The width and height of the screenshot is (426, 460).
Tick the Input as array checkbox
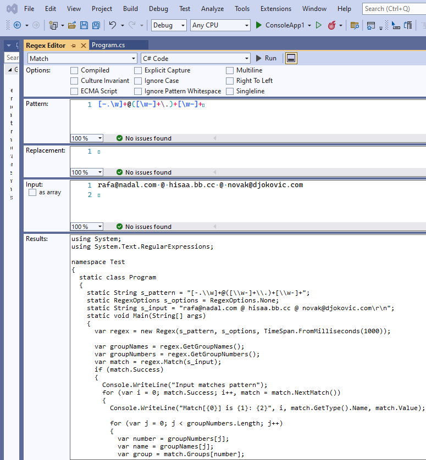(32, 193)
